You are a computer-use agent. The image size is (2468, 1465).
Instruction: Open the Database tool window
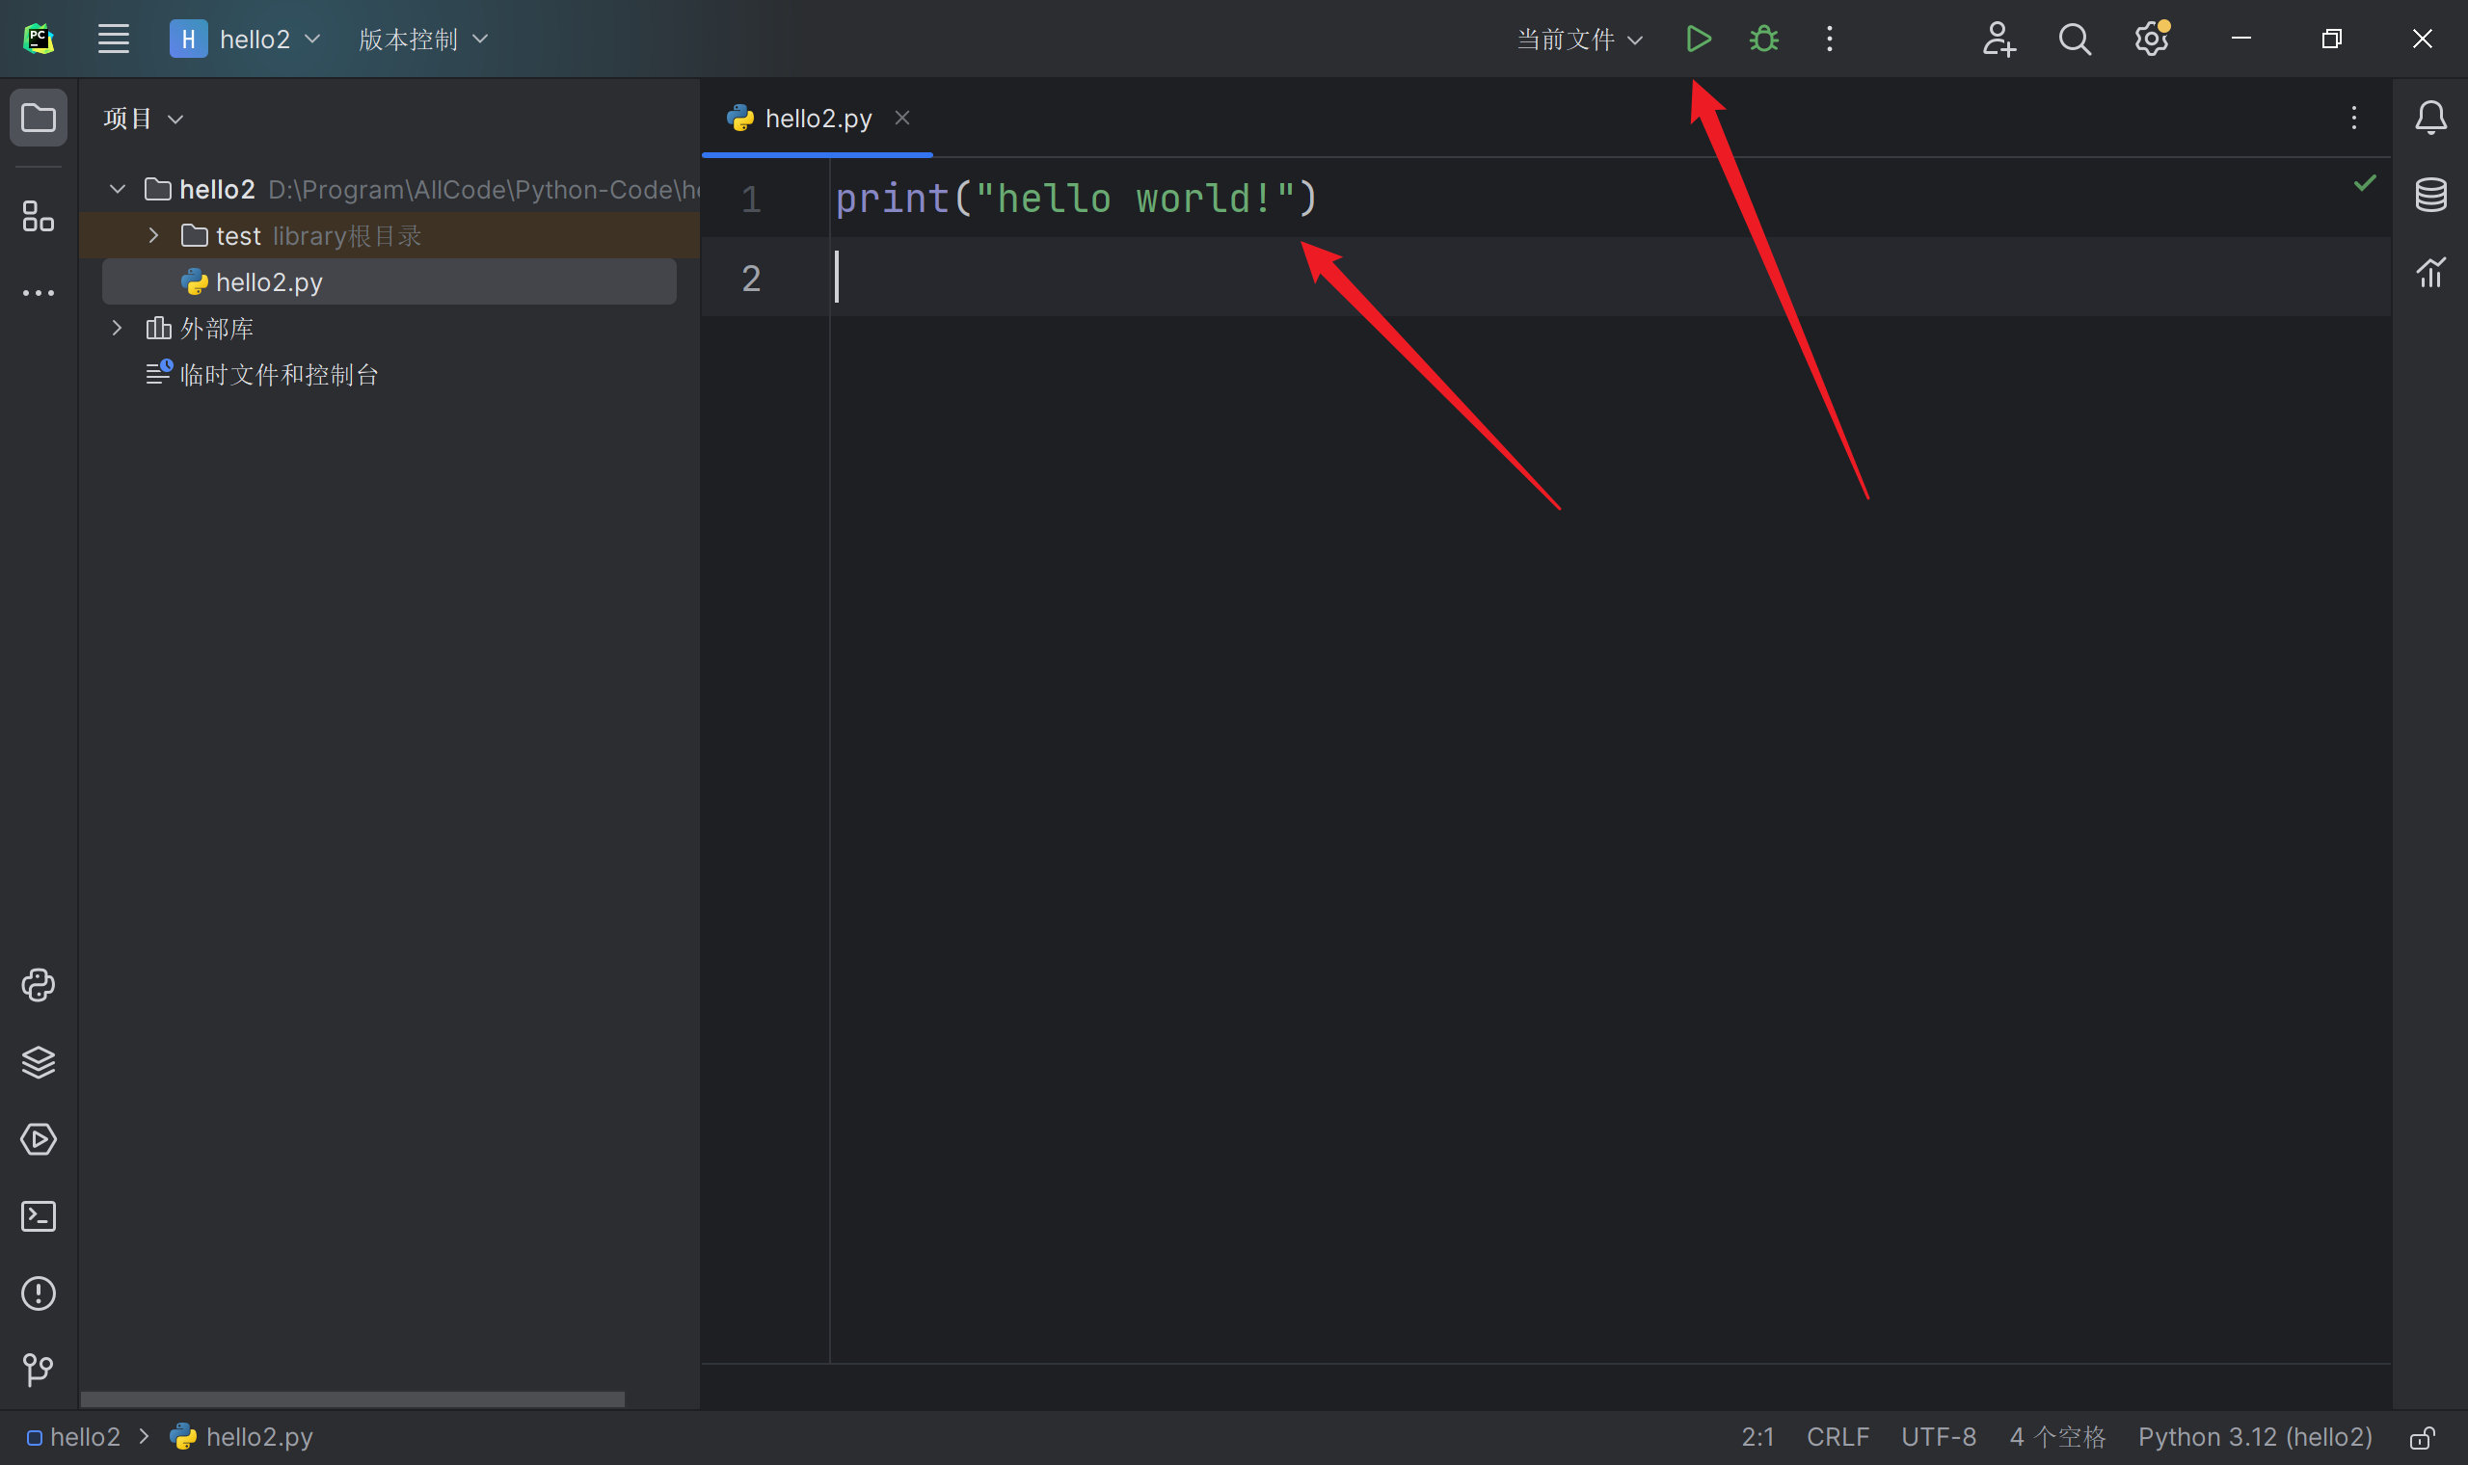2430,195
